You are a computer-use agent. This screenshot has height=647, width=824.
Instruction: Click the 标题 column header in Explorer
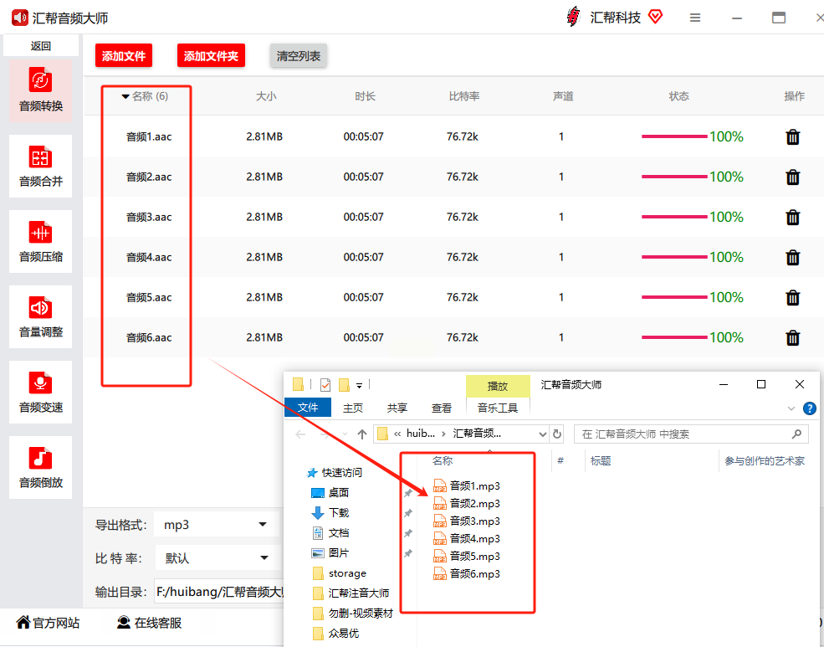pyautogui.click(x=601, y=461)
